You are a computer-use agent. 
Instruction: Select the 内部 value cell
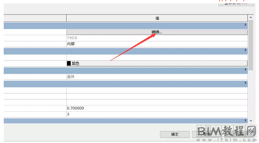[157, 44]
